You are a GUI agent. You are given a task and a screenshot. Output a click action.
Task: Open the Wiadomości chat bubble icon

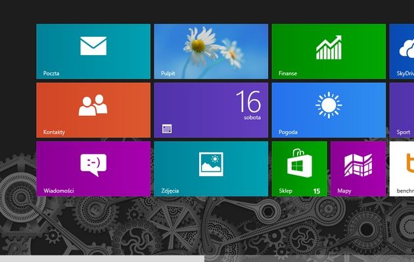click(x=93, y=165)
